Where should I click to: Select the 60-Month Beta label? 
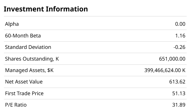23,36
